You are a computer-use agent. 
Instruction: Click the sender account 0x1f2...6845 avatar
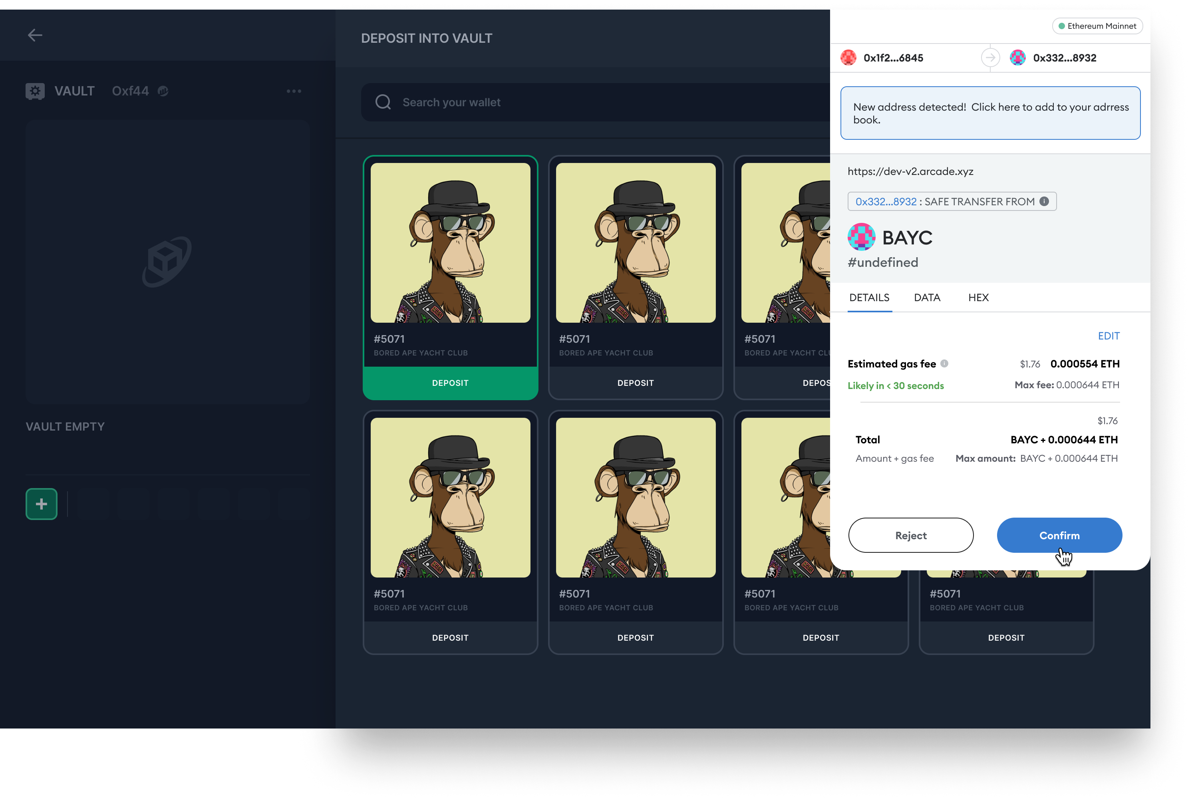[x=848, y=58]
